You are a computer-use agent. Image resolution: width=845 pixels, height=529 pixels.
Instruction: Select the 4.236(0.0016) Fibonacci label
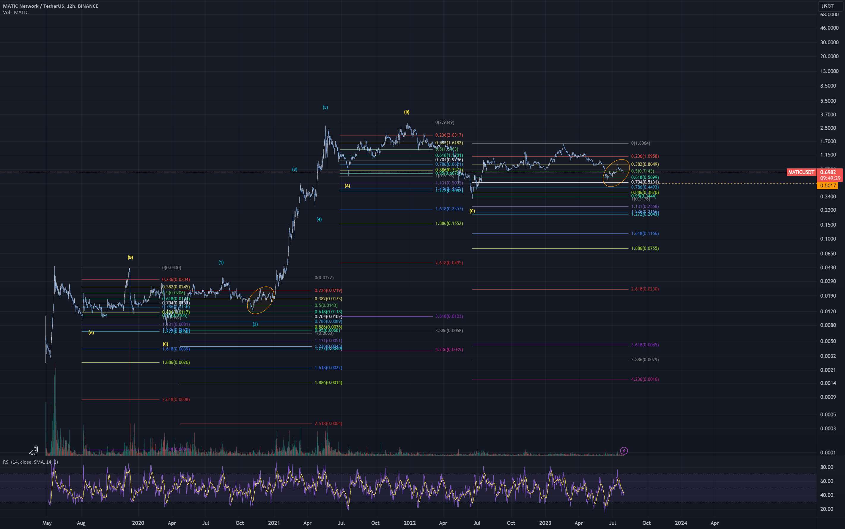click(645, 379)
